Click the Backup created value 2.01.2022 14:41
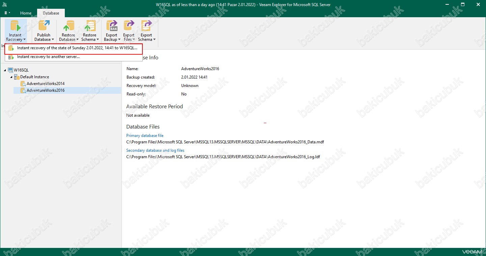 194,77
